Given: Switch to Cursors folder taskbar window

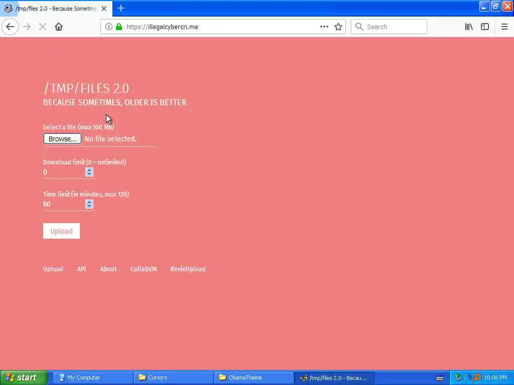Looking at the screenshot, I should [173, 378].
